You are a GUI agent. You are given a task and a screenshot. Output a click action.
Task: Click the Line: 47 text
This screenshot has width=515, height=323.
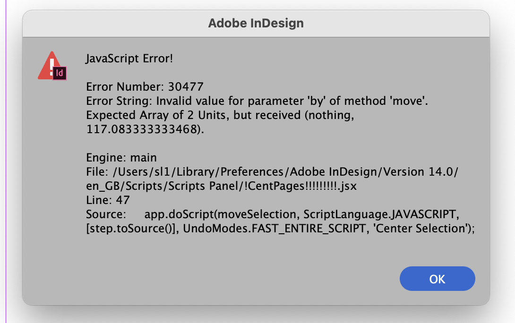click(108, 200)
